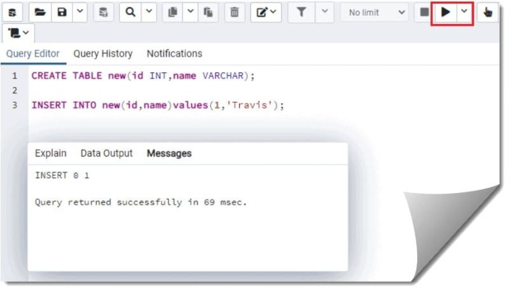Click the 'INSERT 0 1' message text
This screenshot has width=508, height=290.
tap(62, 175)
